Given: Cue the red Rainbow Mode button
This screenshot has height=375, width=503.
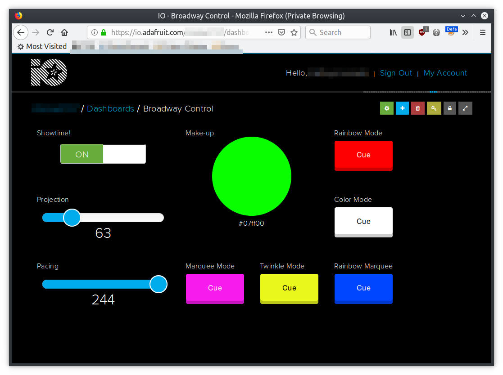Looking at the screenshot, I should click(x=363, y=156).
